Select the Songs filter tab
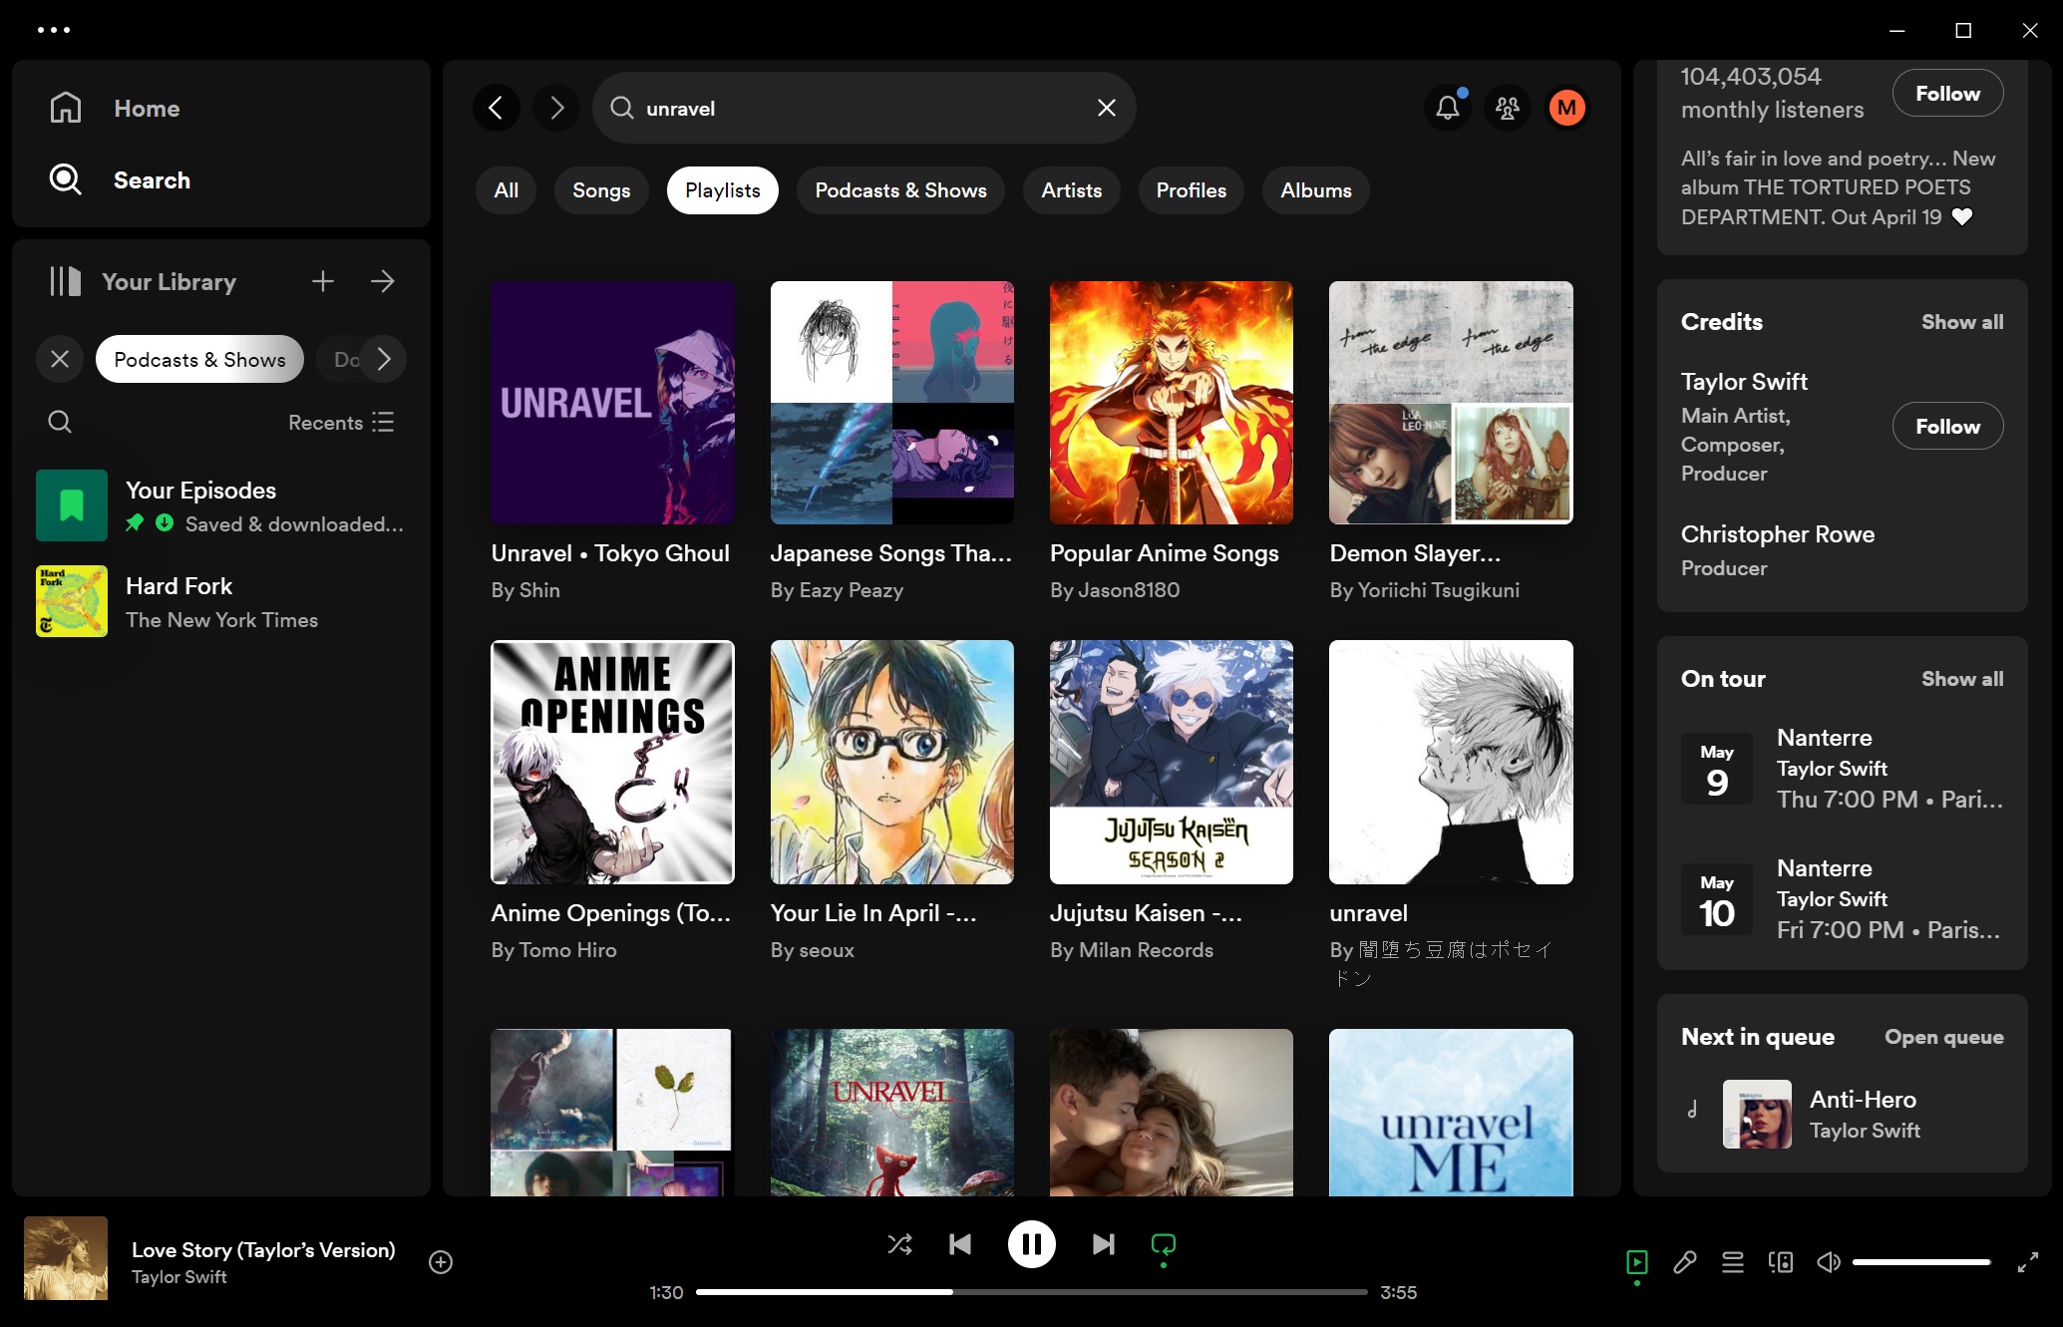2063x1327 pixels. pos(601,189)
